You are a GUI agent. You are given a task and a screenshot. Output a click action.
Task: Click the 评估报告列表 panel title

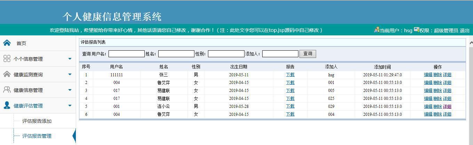pyautogui.click(x=93, y=42)
